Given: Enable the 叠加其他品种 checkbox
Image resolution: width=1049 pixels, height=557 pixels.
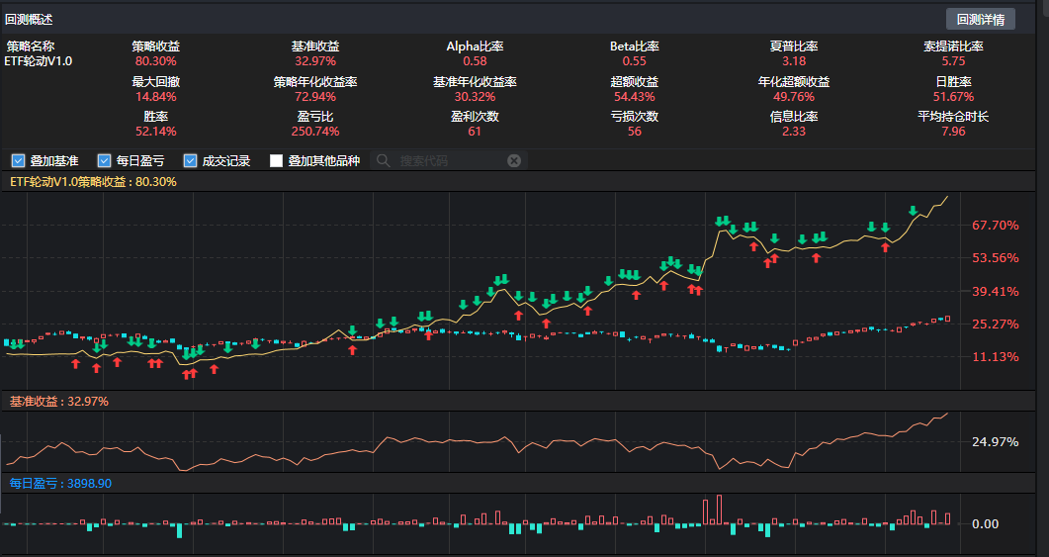Looking at the screenshot, I should click(276, 160).
